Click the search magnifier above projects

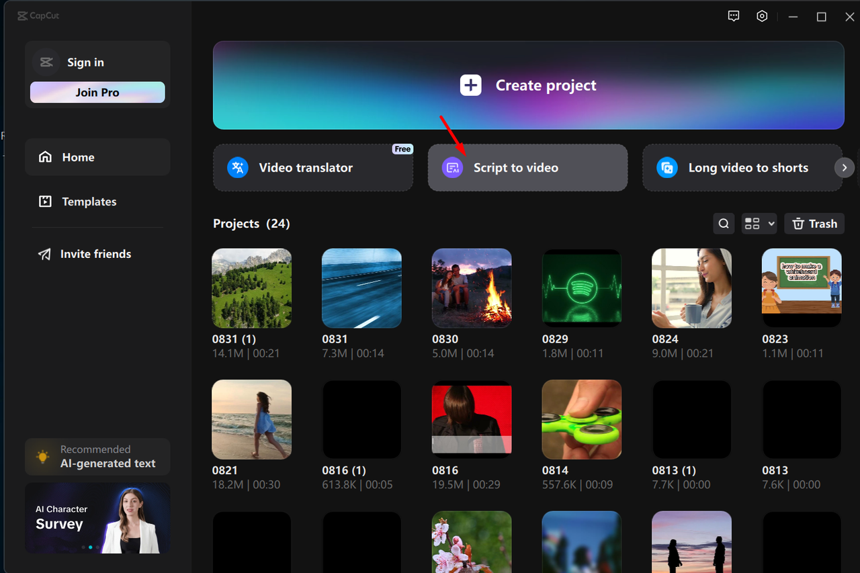tap(724, 223)
